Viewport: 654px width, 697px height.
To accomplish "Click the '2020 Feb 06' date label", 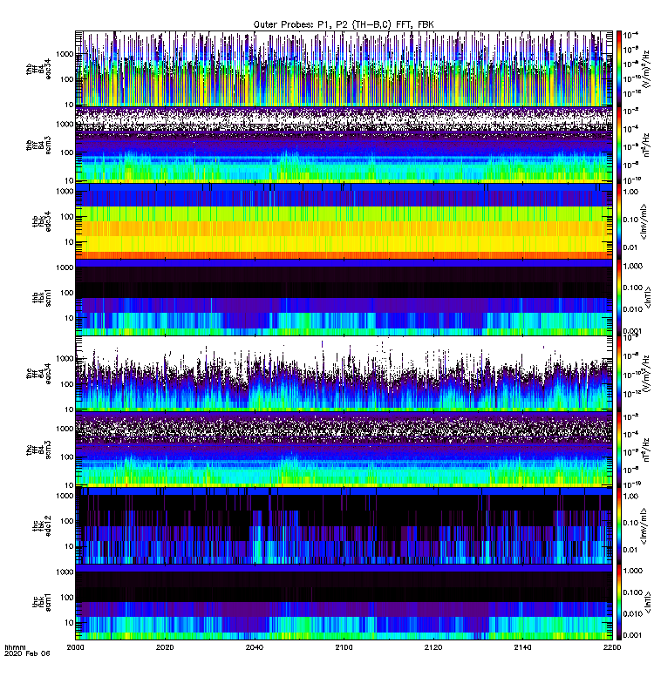I will tap(27, 653).
